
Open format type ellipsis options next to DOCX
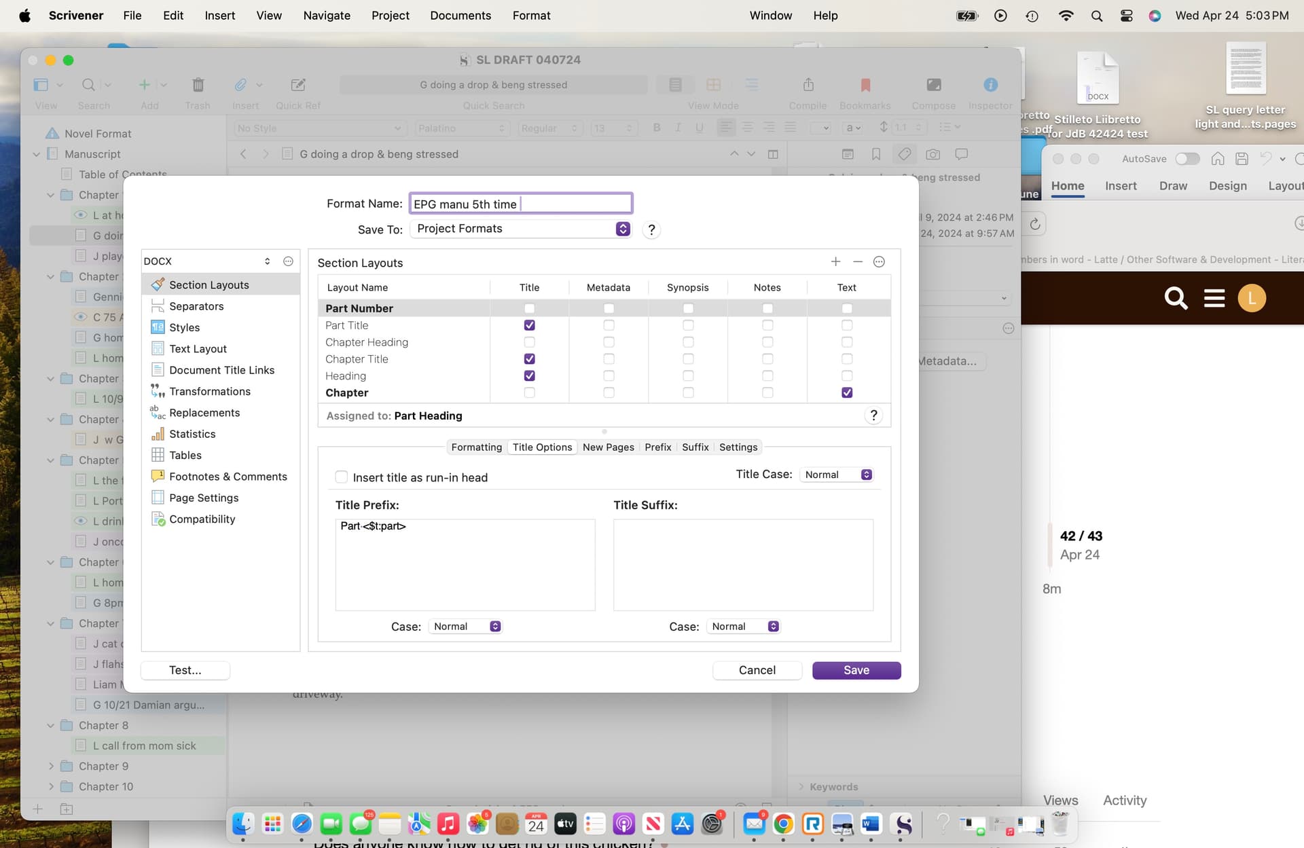click(x=288, y=261)
